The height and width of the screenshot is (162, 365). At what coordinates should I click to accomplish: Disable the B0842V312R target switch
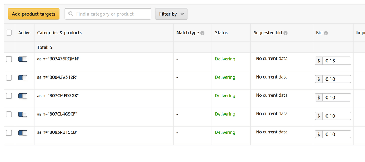[23, 78]
